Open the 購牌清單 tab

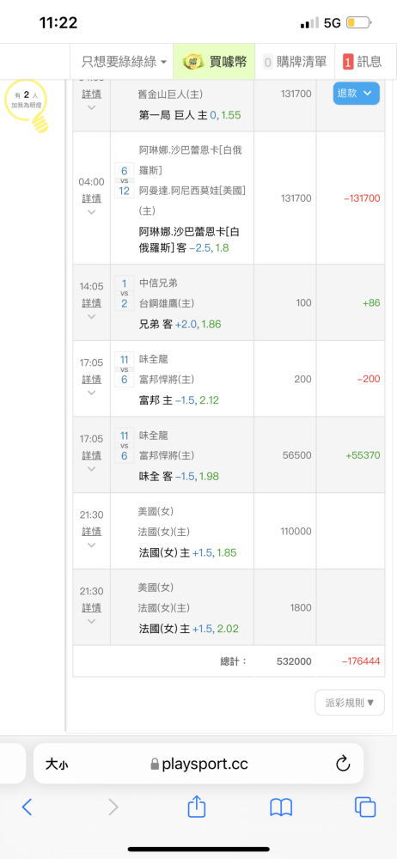[x=295, y=61]
